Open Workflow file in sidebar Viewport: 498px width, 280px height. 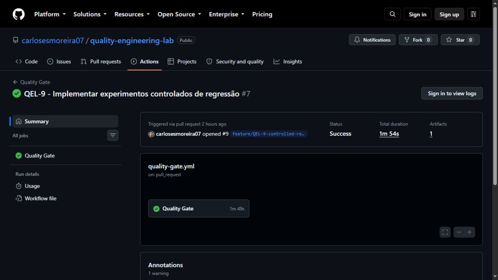pos(65,199)
